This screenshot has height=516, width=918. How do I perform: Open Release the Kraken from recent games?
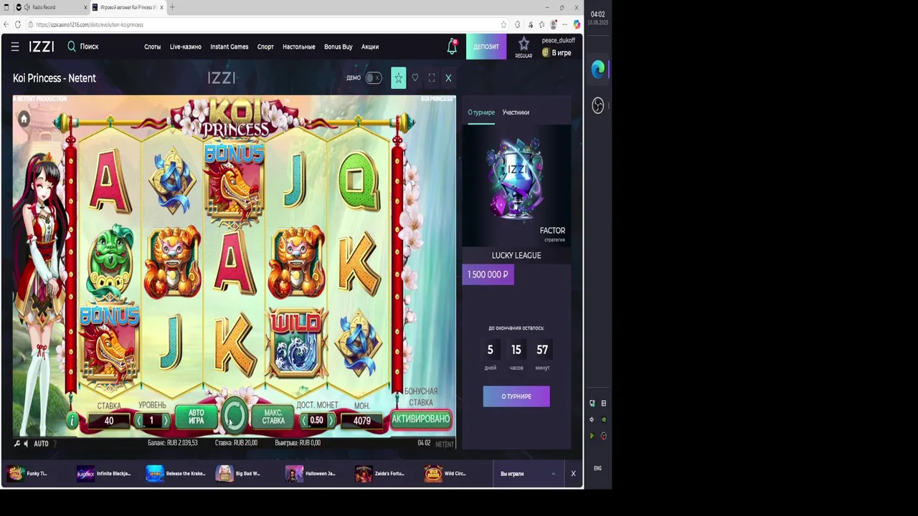click(x=176, y=474)
